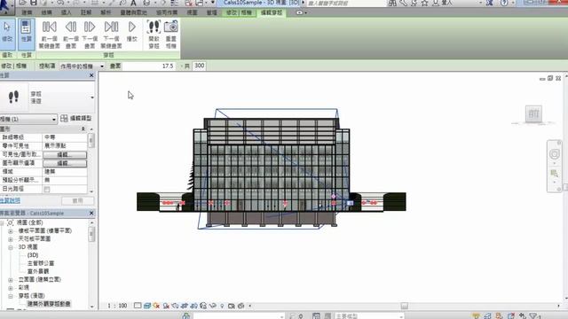Advance to Next Frame
This screenshot has width=568, height=319.
point(90,35)
